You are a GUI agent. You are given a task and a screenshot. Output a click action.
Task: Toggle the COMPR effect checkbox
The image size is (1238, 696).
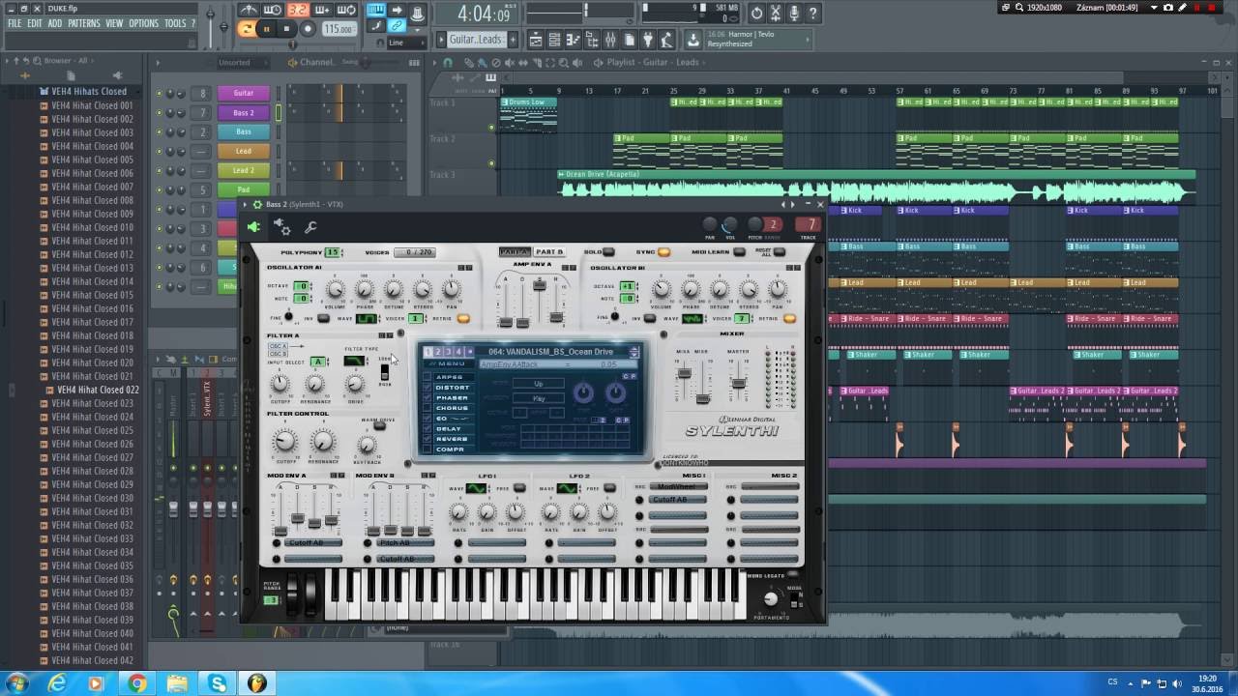tap(427, 449)
